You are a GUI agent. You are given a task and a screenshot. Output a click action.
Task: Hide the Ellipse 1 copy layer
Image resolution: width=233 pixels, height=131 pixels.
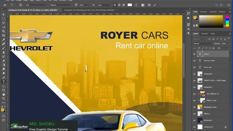(x=194, y=100)
